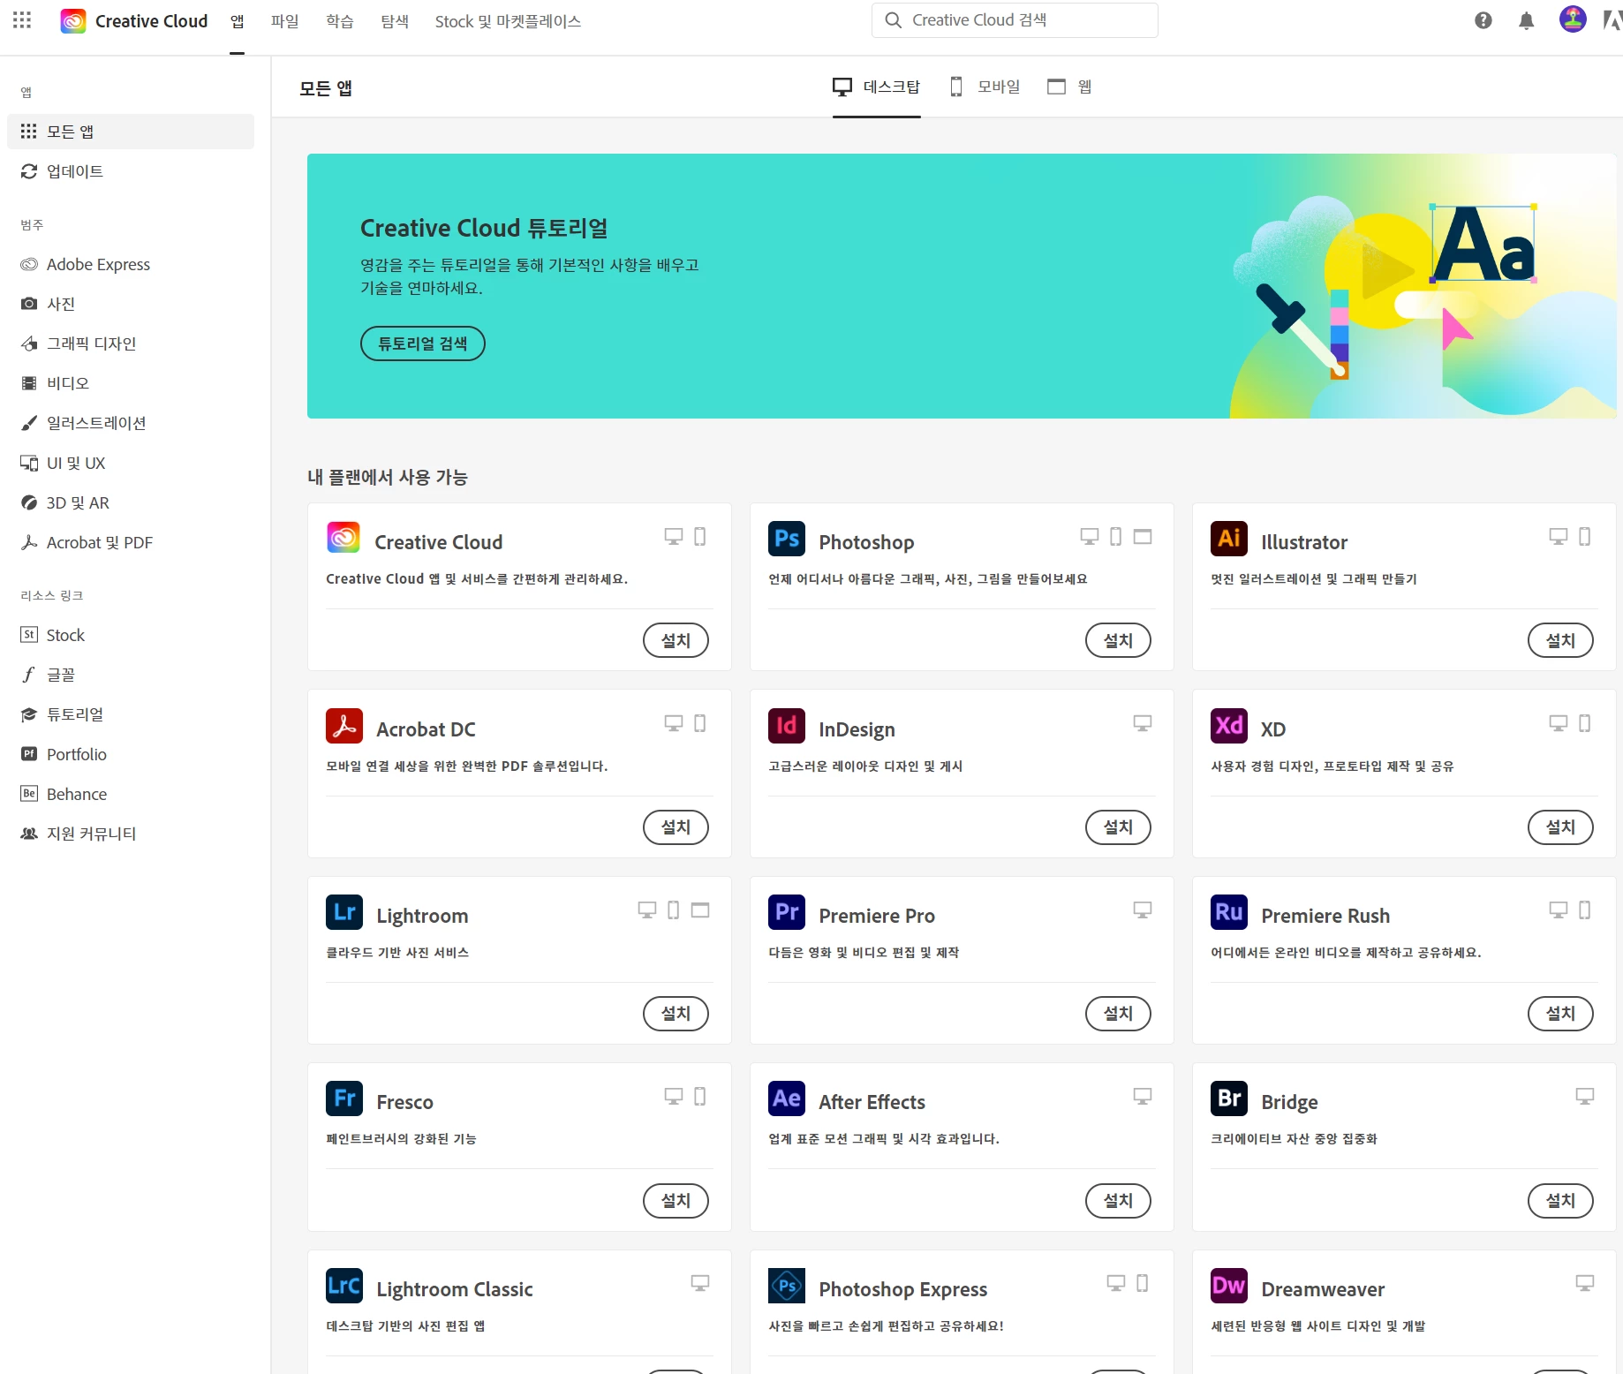
Task: Click the Lightroom app icon
Action: click(344, 912)
